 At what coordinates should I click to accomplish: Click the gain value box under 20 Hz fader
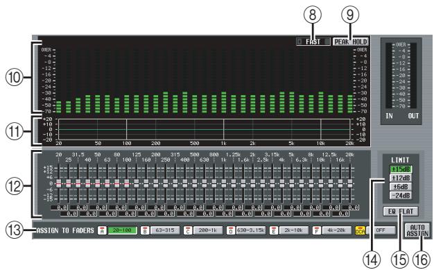[x=59, y=208]
